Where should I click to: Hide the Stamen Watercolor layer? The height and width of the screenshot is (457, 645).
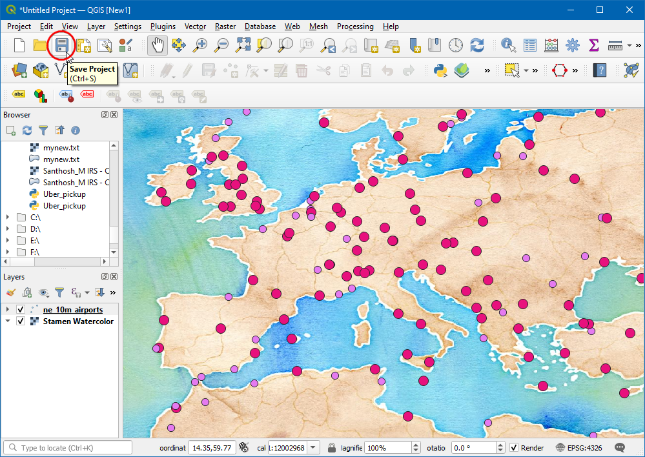(x=21, y=321)
